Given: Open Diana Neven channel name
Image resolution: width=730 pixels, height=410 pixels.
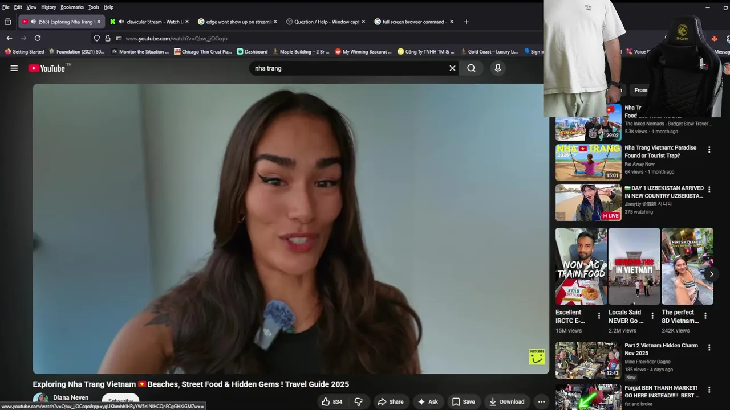Looking at the screenshot, I should click(x=71, y=397).
